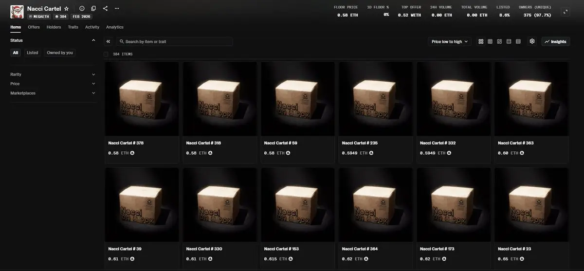584x271 pixels.
Task: Open the display settings gear
Action: click(x=532, y=41)
